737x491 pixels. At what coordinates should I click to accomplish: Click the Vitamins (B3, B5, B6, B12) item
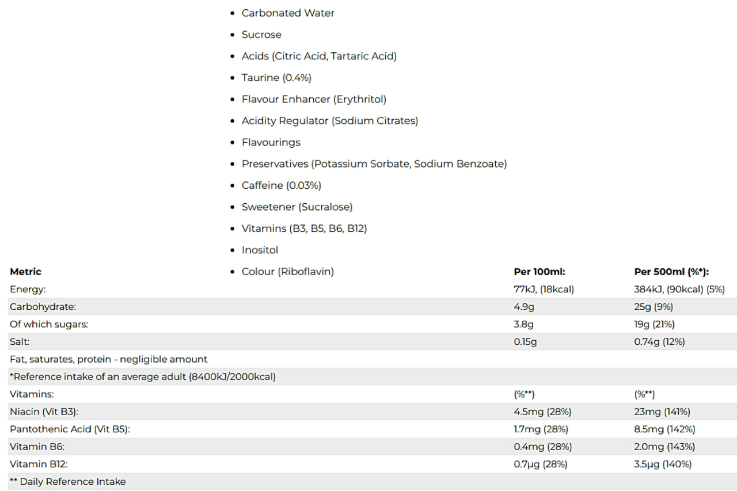pos(304,229)
